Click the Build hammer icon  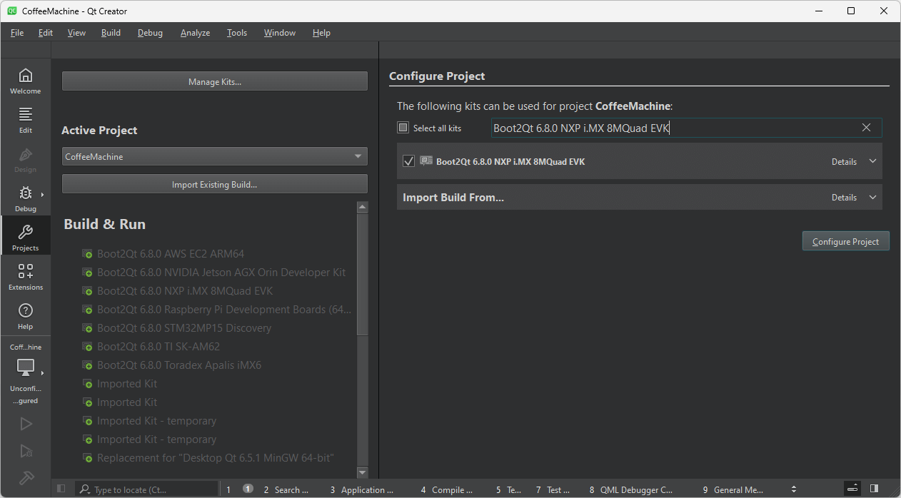point(26,477)
